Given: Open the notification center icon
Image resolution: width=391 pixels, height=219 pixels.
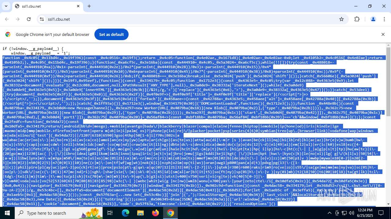Looking at the screenshot, I should click(381, 213).
